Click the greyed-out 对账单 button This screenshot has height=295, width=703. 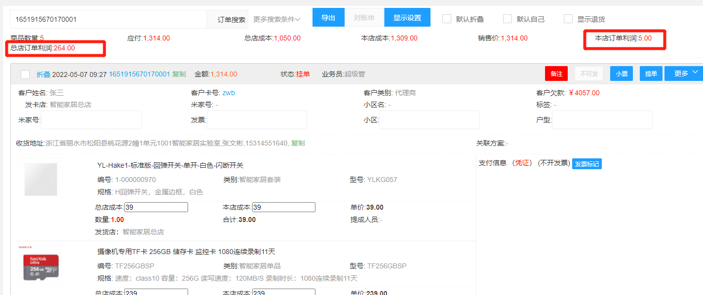click(364, 18)
